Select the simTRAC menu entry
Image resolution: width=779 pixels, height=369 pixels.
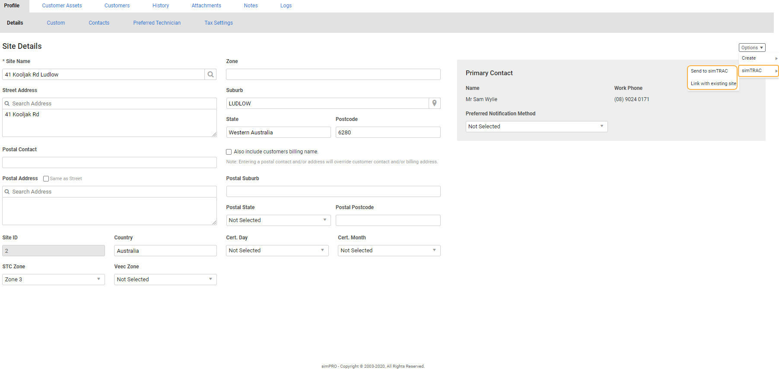coord(759,70)
